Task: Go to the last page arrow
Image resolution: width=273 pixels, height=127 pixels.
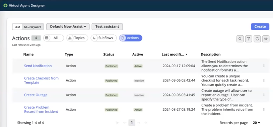Action: pyautogui.click(x=146, y=123)
